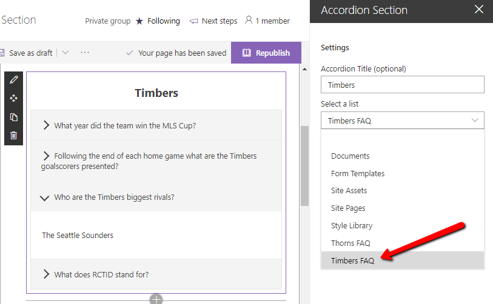Click the edit web part pencil icon

[13, 80]
